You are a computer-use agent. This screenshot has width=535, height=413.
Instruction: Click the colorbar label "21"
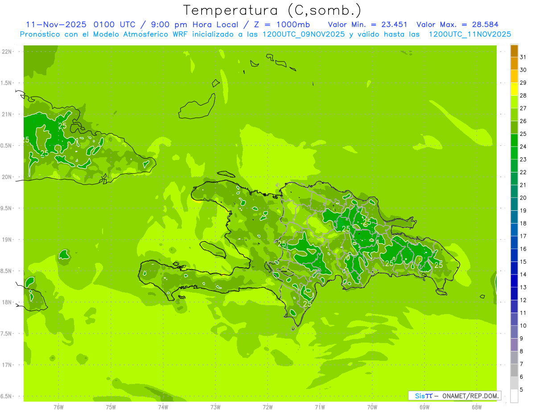click(523, 185)
